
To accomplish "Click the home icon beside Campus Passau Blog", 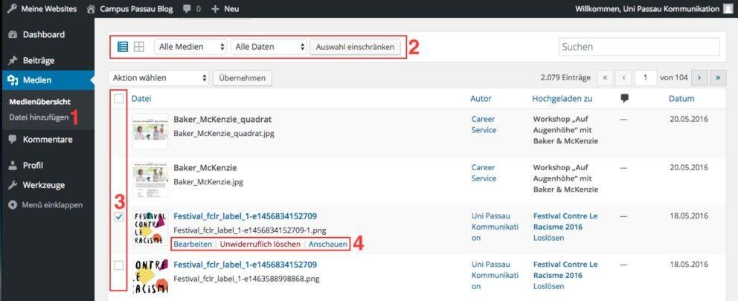I will tap(92, 9).
